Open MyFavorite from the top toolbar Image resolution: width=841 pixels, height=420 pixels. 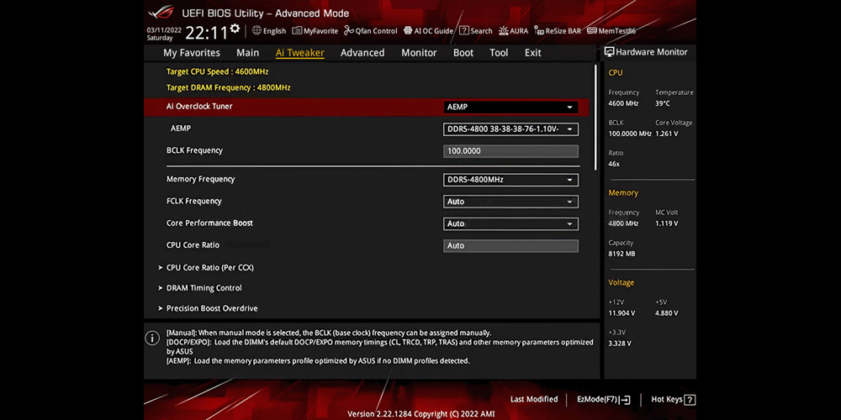pyautogui.click(x=315, y=31)
